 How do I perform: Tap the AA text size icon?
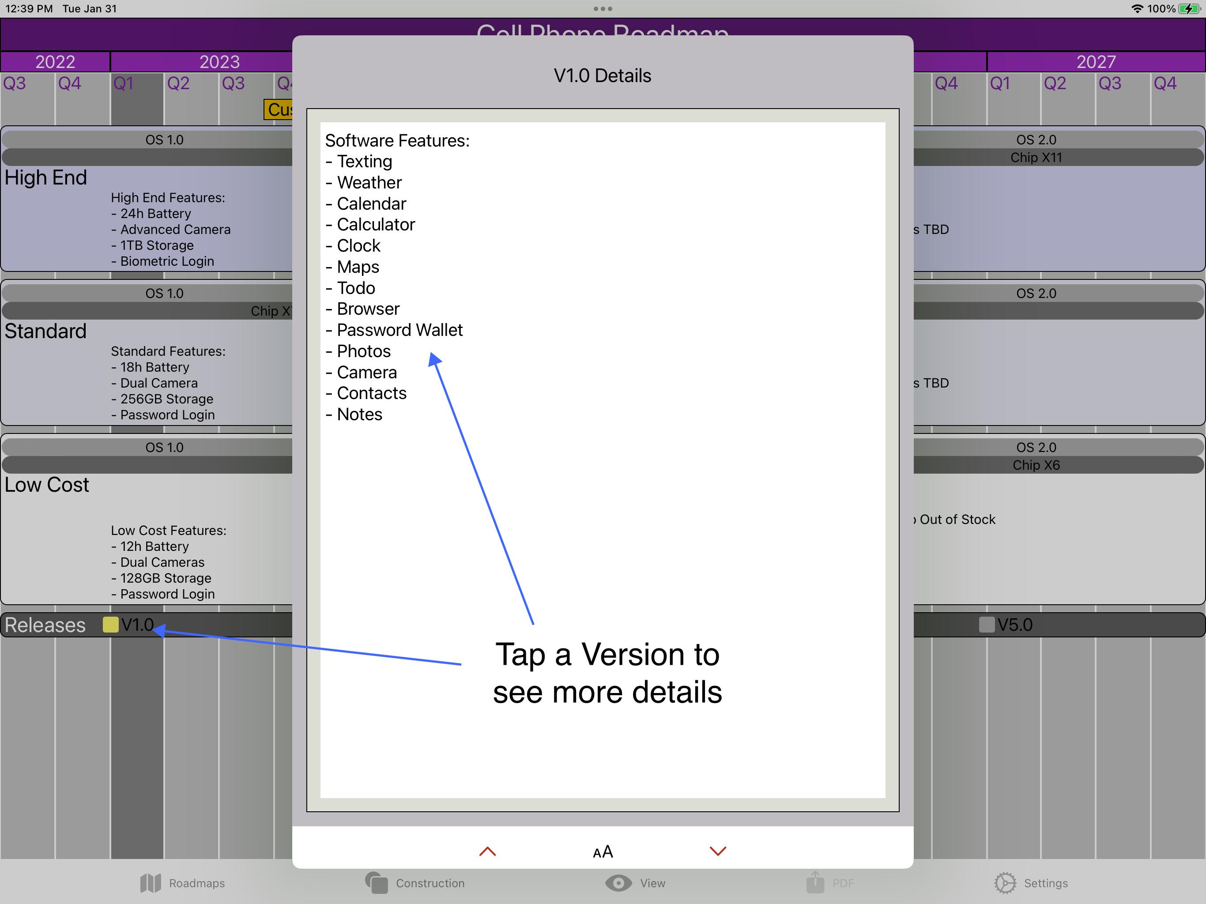[x=603, y=851]
